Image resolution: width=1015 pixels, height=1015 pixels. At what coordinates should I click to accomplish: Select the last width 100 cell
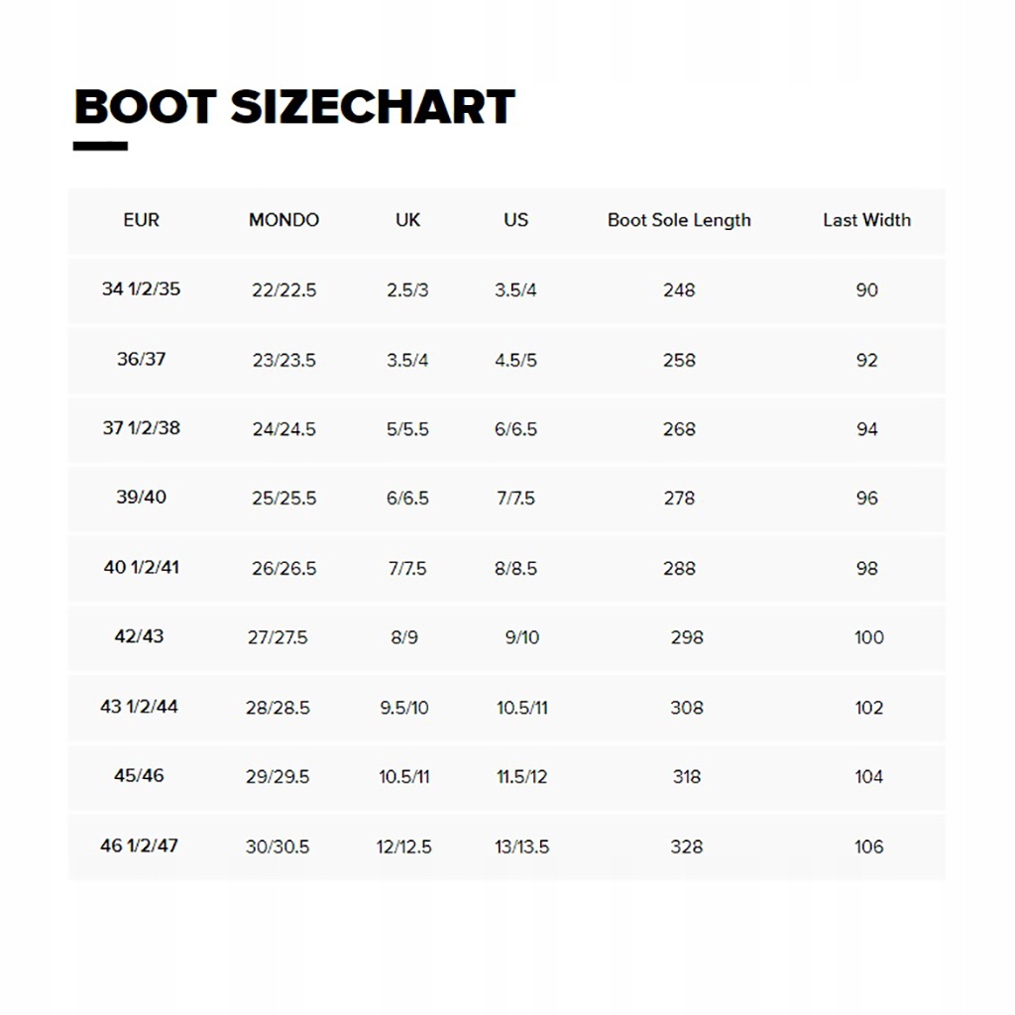coord(868,637)
